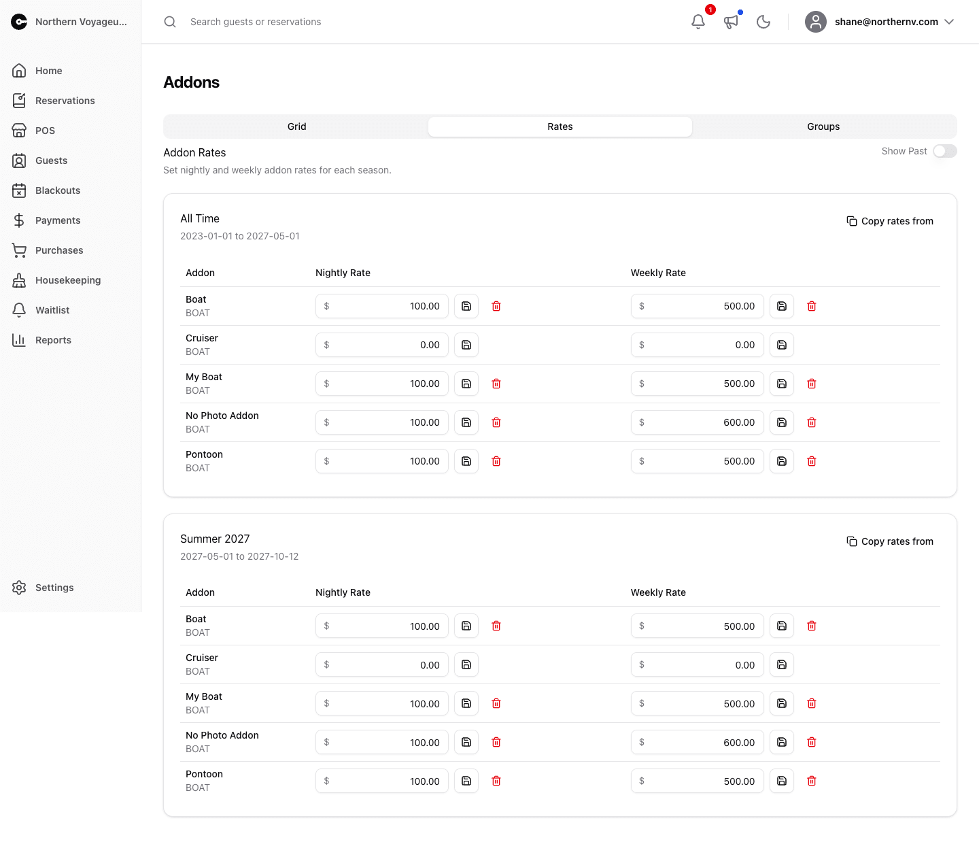Save My Boat weekly rate, Summer 2027
Viewport: 979px width, 844px height.
[x=782, y=703]
